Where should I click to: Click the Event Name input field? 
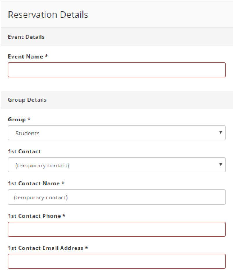116,70
